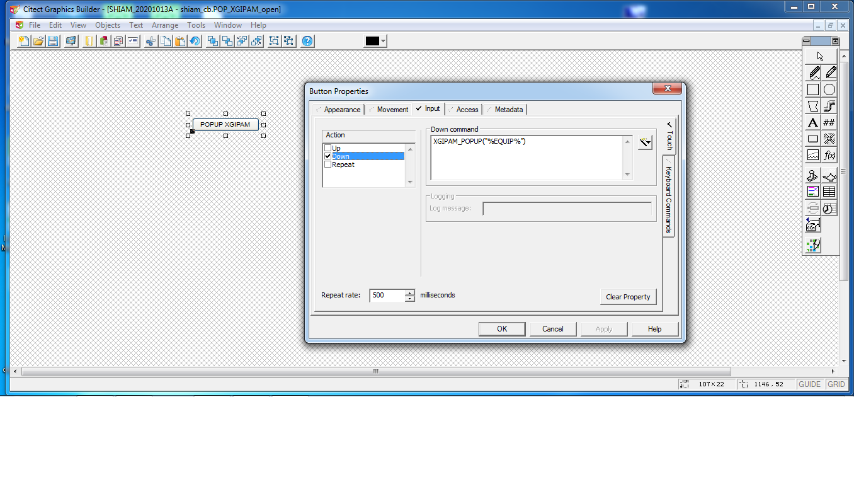Save the page with the floppy icon
854x484 pixels.
(x=53, y=41)
